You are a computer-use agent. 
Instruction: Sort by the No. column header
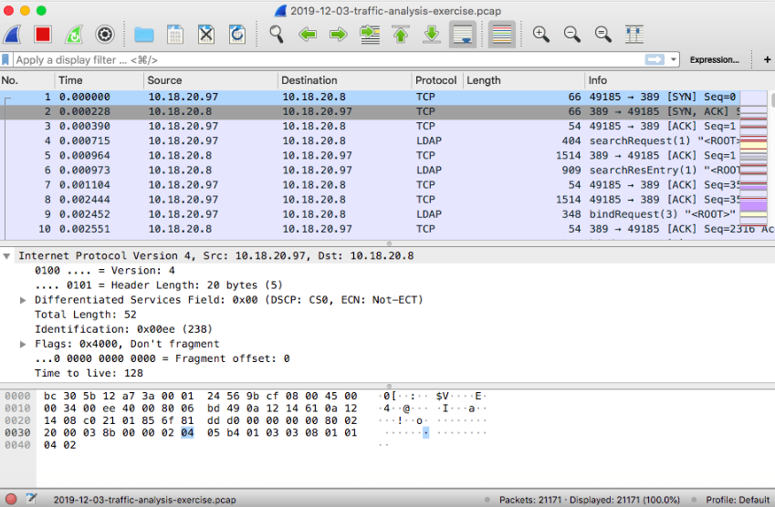(27, 80)
